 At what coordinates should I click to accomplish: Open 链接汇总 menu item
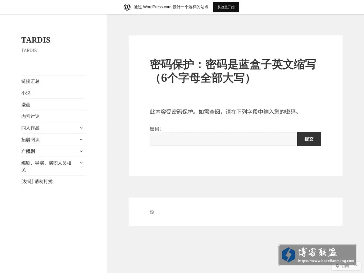tap(30, 81)
